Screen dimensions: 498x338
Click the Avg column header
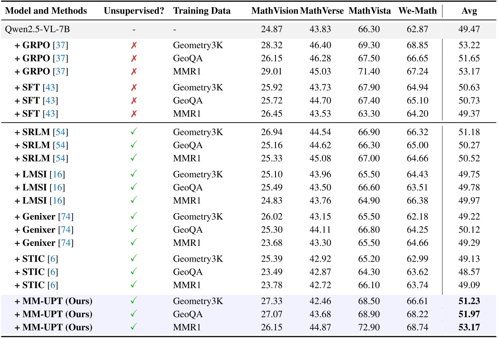[x=469, y=11]
